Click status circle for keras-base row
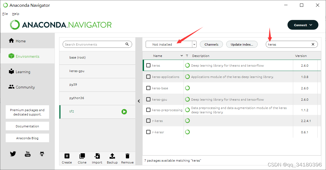This screenshot has height=170, width=326. point(187,88)
